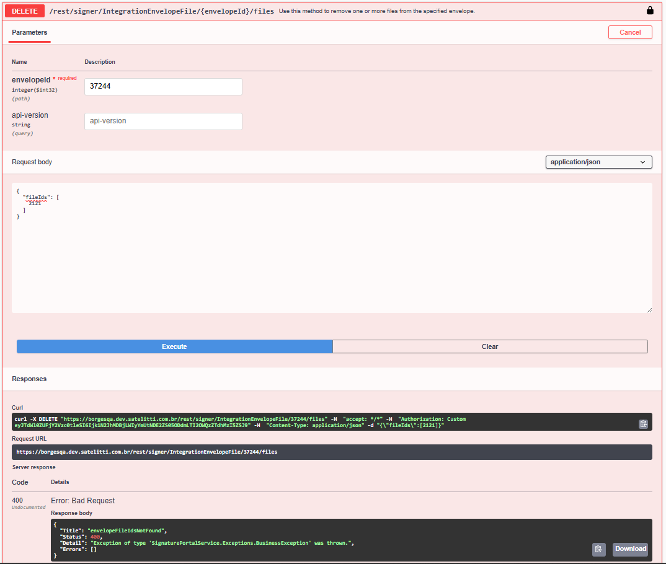
Task: Cancel the try-it-out mode
Action: click(x=630, y=32)
